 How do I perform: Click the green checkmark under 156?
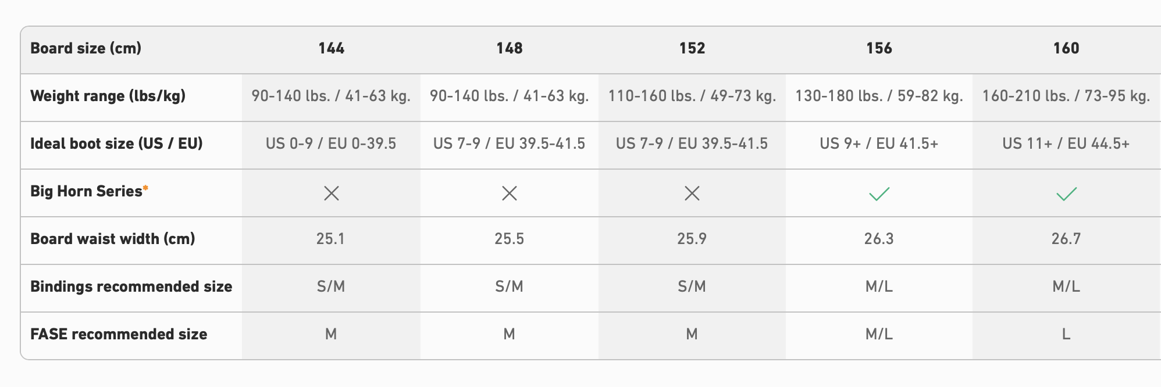coord(879,193)
